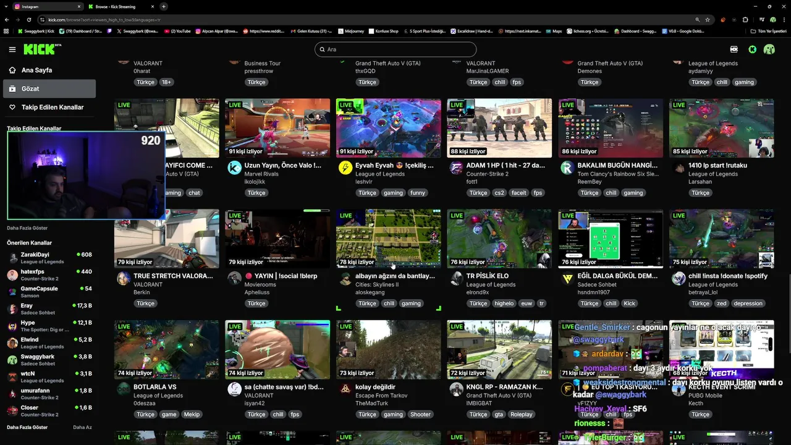Click 0deszaa channel avatar
Image resolution: width=791 pixels, height=445 pixels.
coord(124,389)
